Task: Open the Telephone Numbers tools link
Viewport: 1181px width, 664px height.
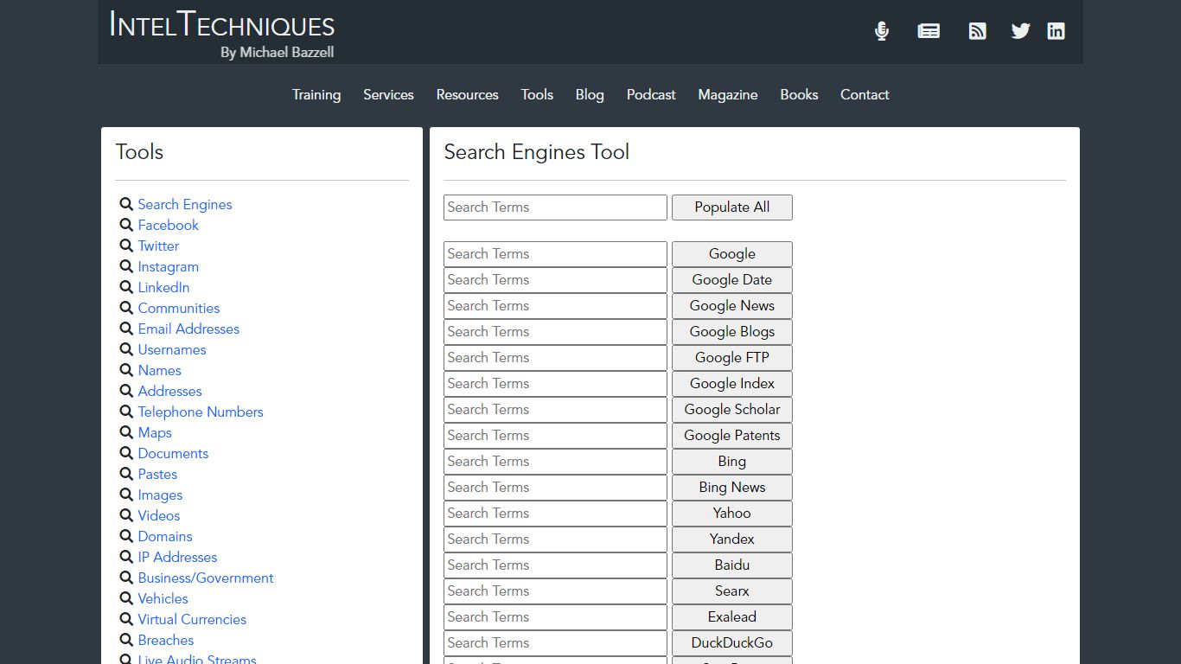Action: 201,412
